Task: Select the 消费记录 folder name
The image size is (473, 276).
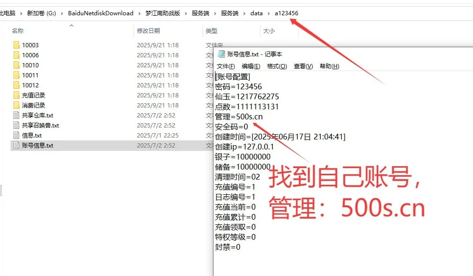Action: (34, 106)
